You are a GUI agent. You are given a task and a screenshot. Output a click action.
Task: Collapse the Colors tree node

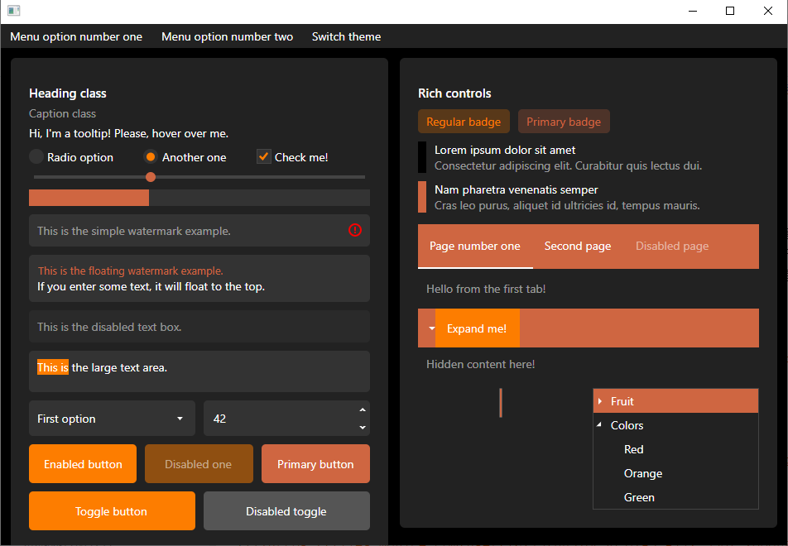point(599,425)
